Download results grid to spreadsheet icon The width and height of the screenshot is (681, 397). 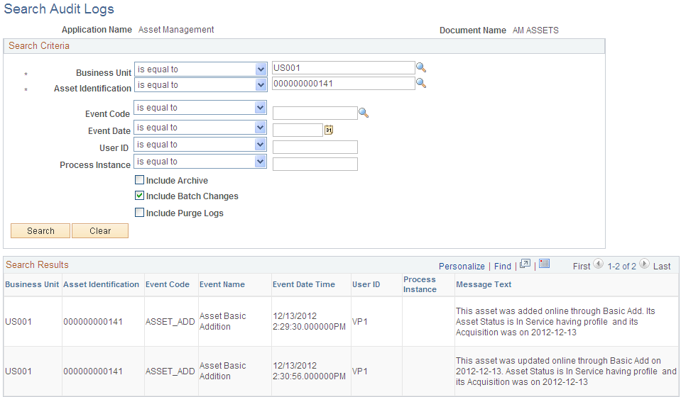545,264
